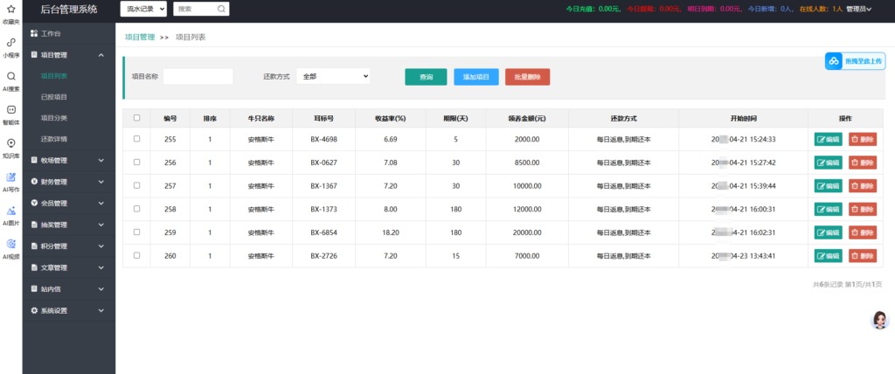Open the AI视频 icon in browser sidebar

point(10,243)
